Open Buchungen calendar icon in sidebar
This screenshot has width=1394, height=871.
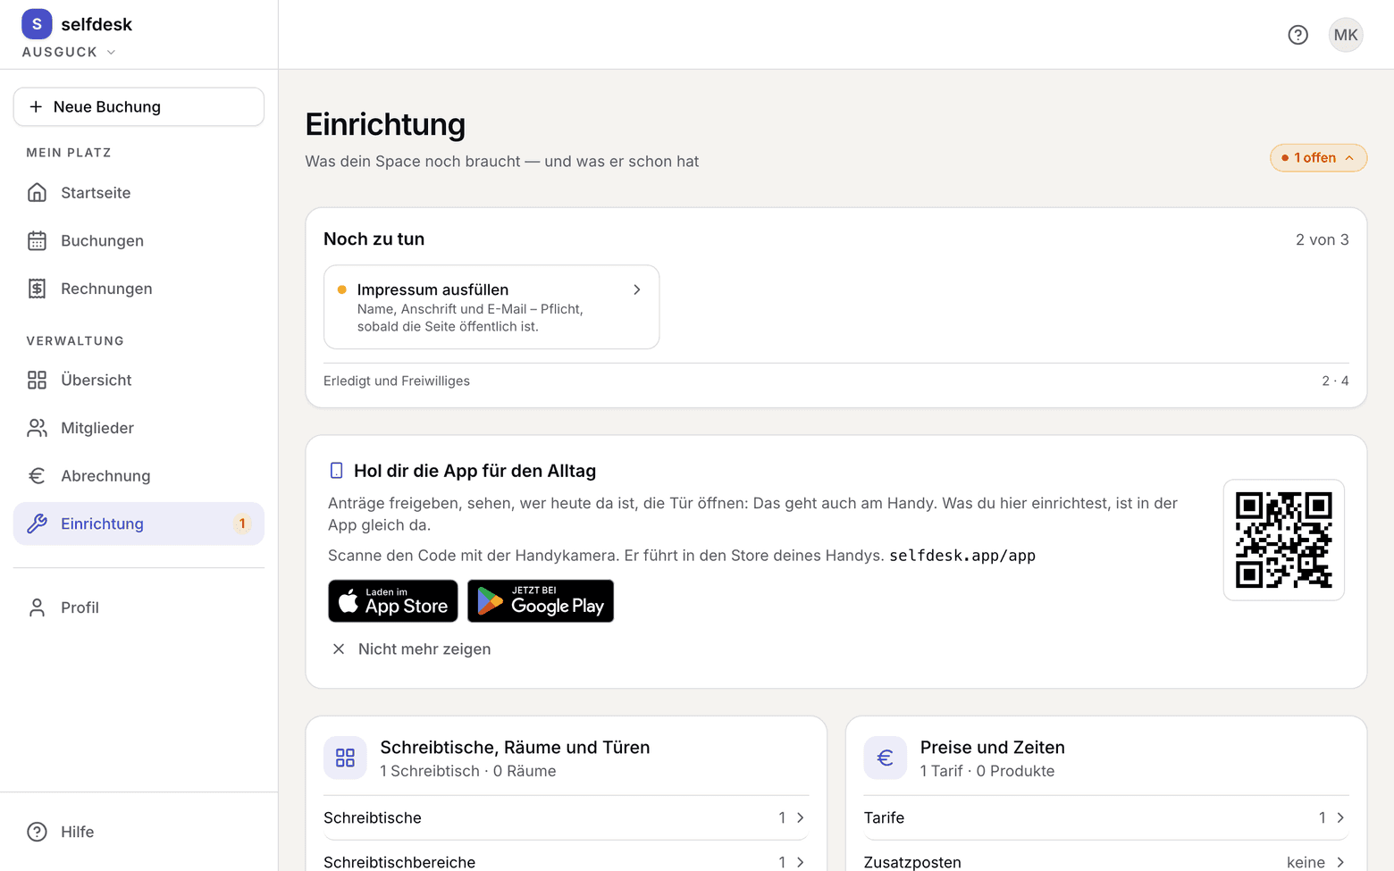point(37,241)
